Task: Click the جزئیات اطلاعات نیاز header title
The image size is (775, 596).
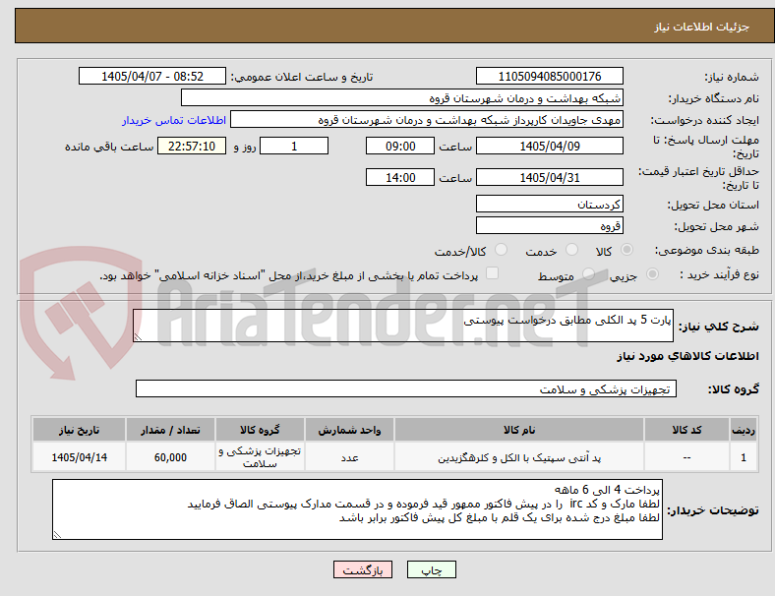Action: [702, 27]
